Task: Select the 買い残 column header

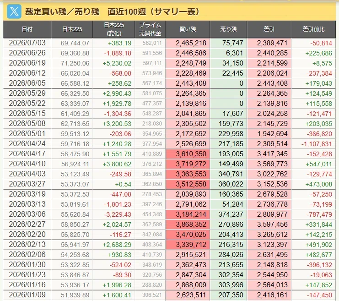Action: pos(188,29)
